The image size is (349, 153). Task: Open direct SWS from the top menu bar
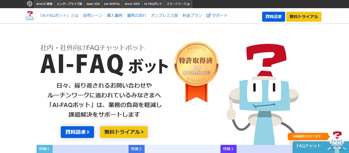132,4
